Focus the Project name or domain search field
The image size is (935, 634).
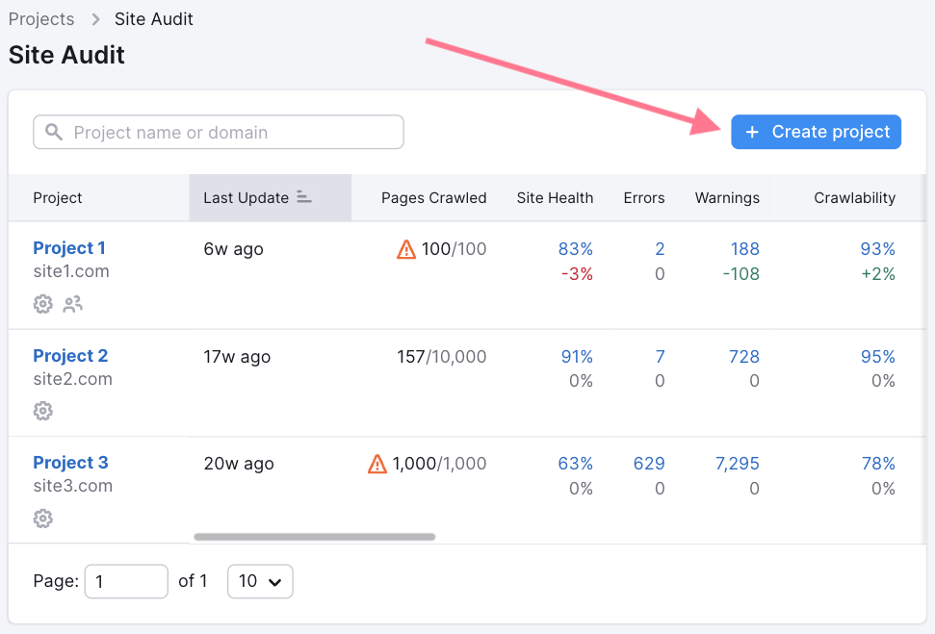click(231, 133)
